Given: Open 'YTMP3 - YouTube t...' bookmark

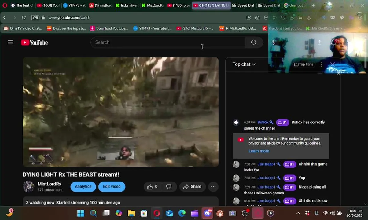Looking at the screenshot, I should tap(152, 28).
